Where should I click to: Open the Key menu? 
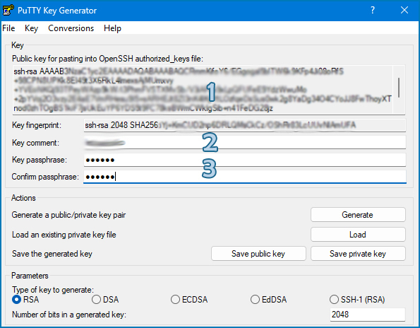(31, 28)
